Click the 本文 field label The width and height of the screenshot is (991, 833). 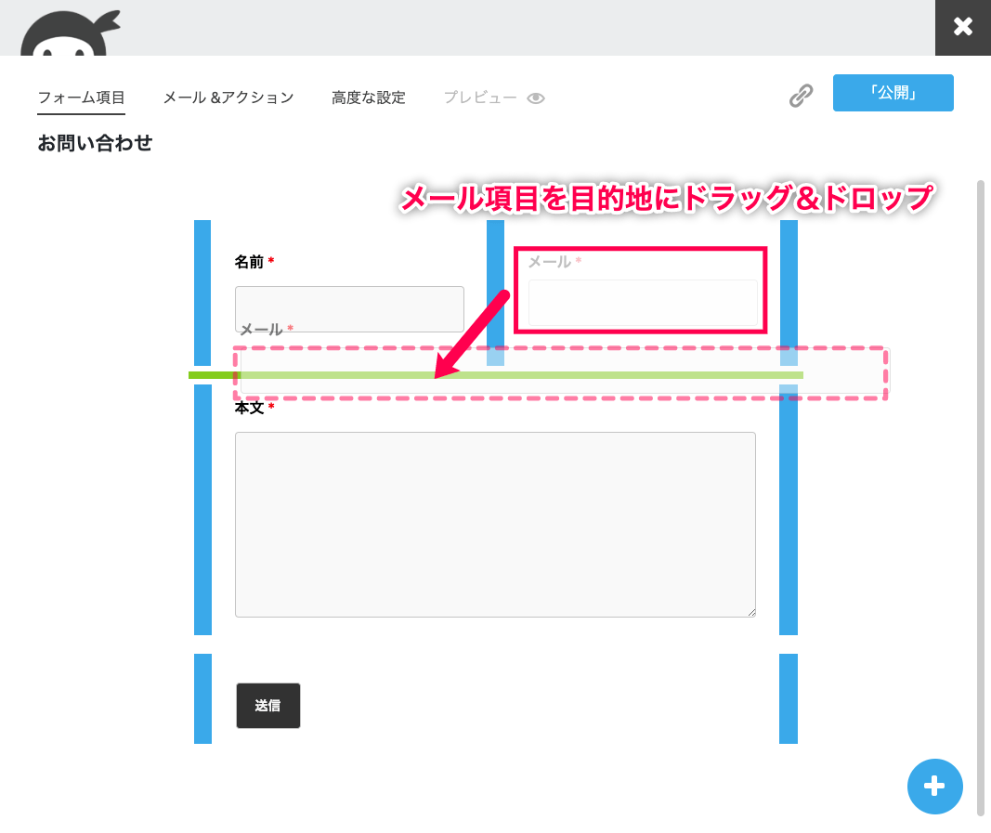249,408
